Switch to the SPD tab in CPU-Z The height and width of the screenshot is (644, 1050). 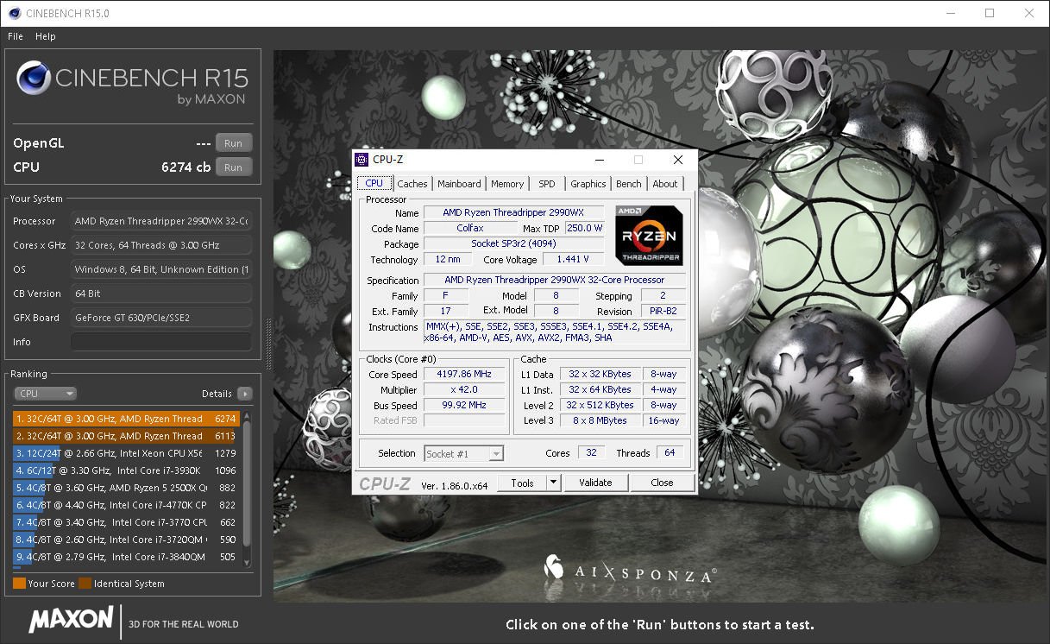tap(547, 184)
